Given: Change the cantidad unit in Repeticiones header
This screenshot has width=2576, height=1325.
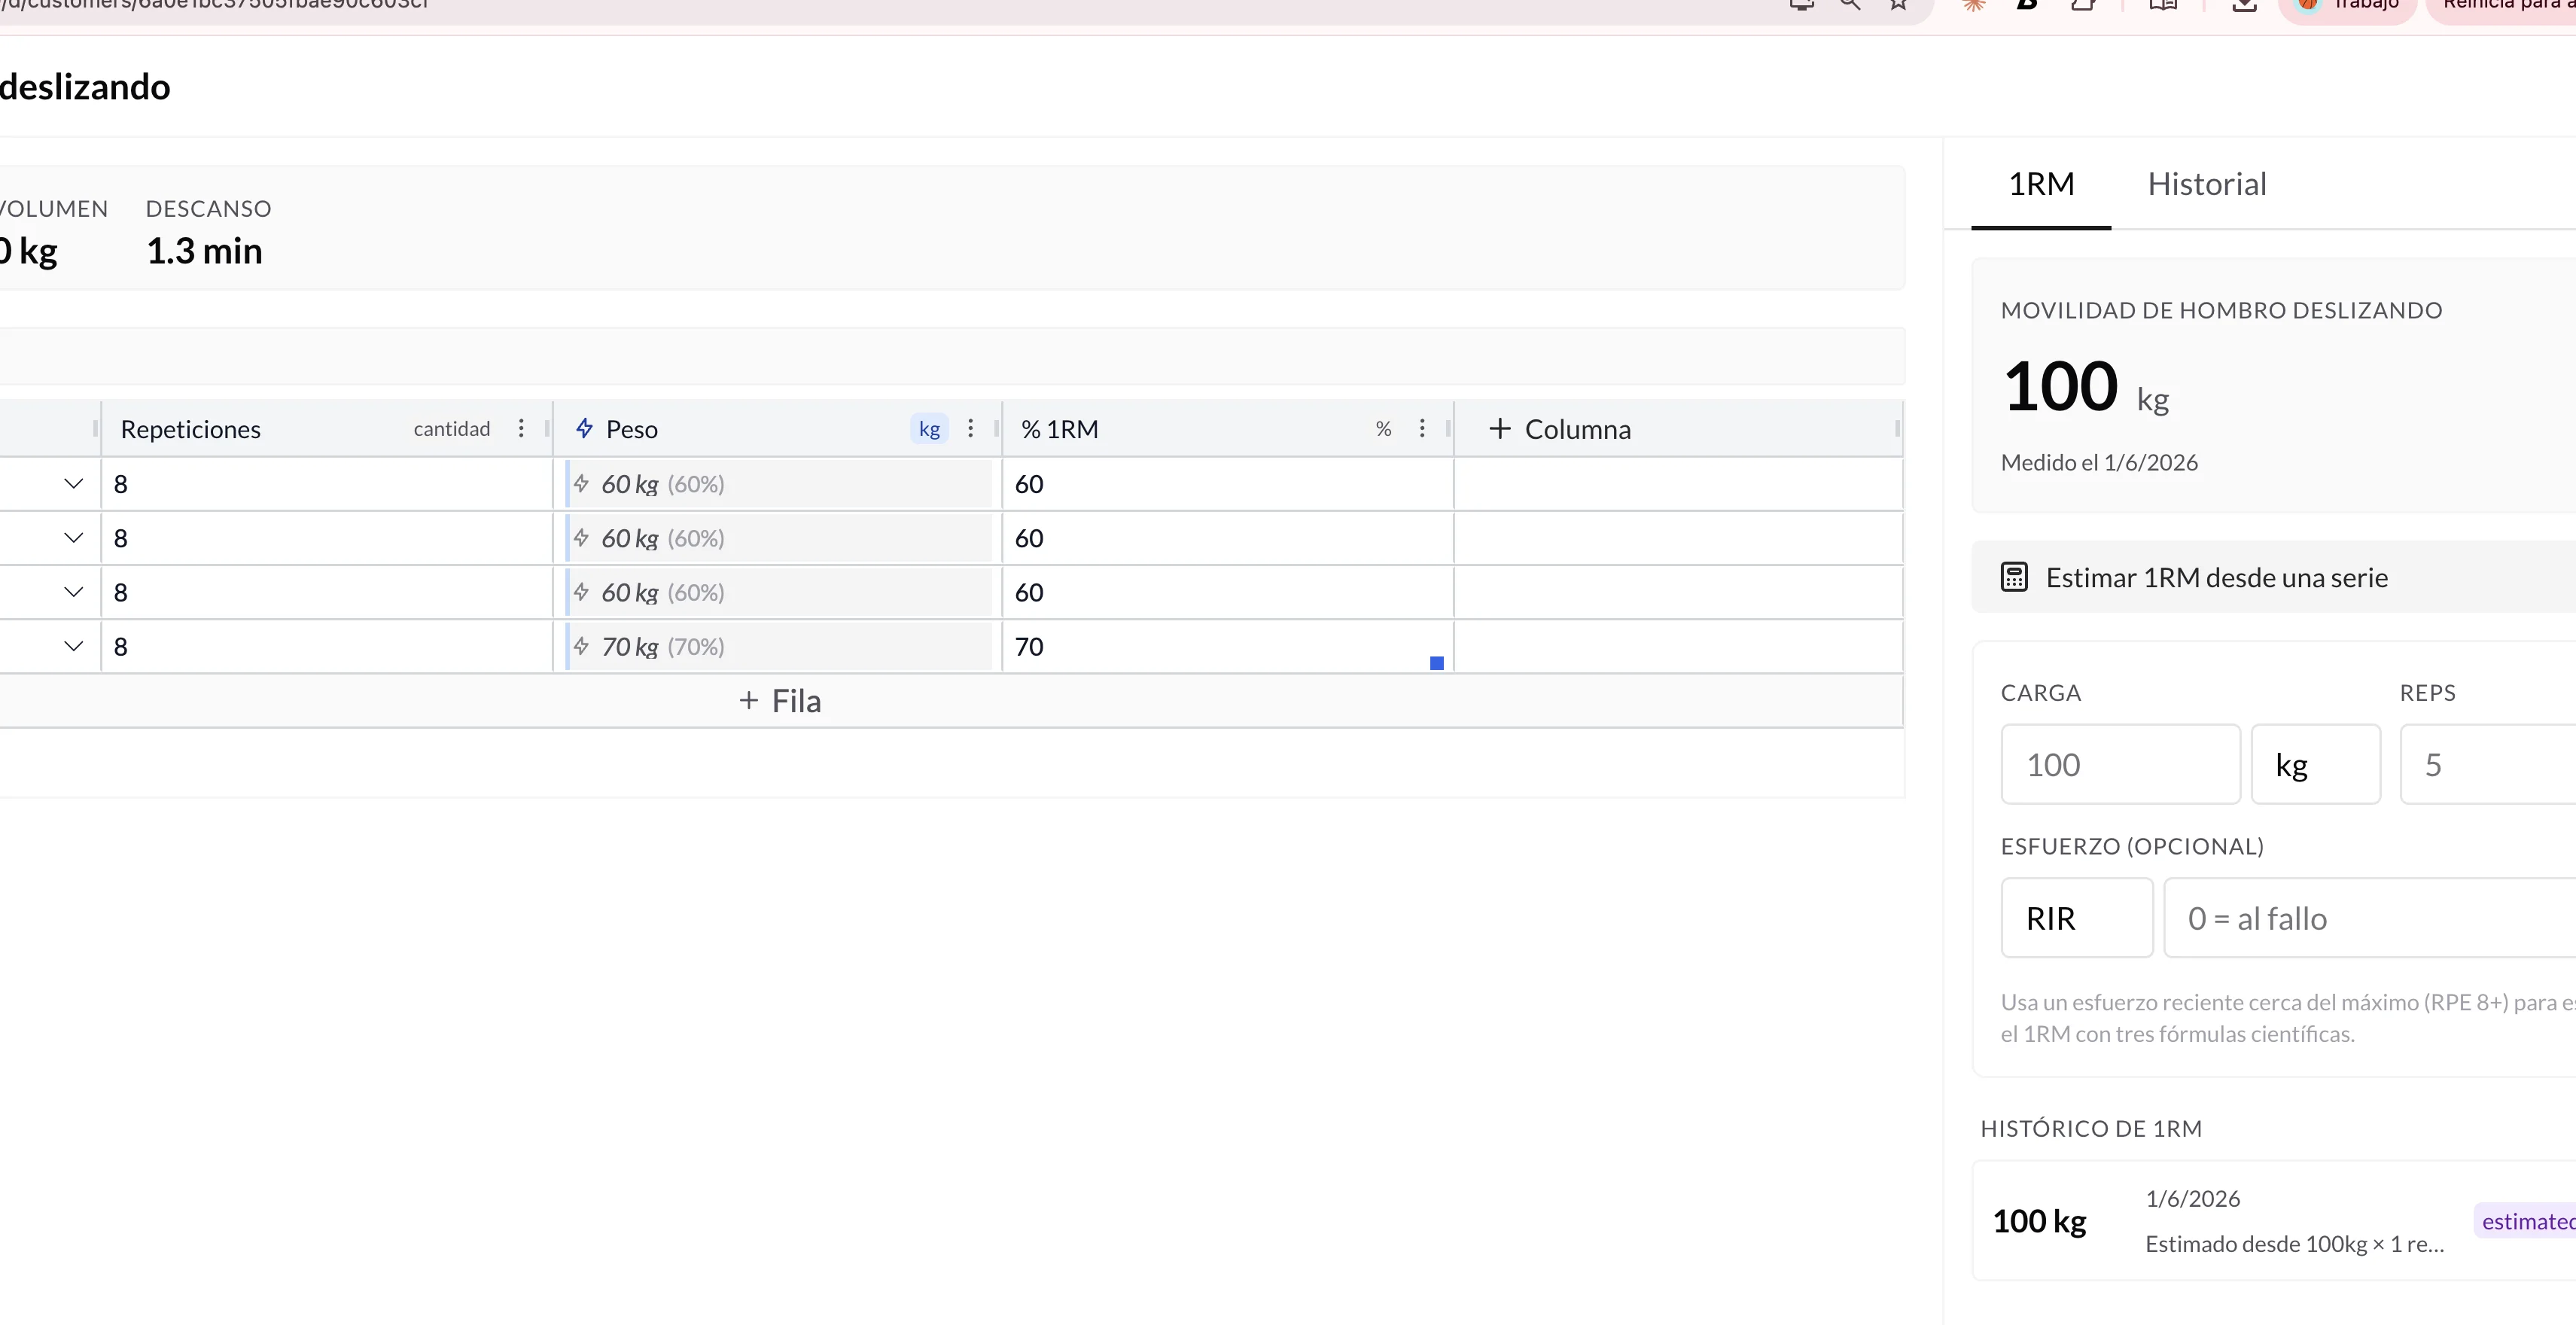Looking at the screenshot, I should tap(452, 429).
